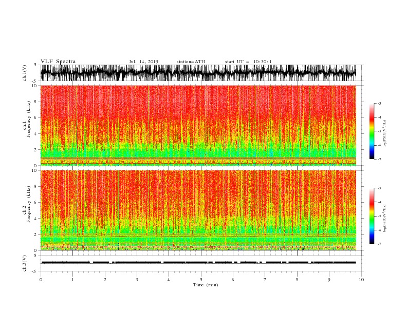Click the color scale bar beside ch.1 spectrogram
The width and height of the screenshot is (407, 314).
tap(372, 131)
